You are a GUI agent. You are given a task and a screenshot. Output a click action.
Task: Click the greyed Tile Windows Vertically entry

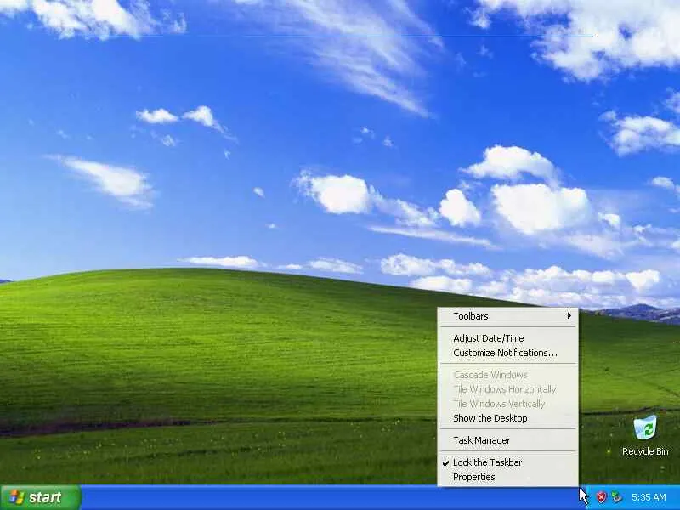tap(508, 404)
